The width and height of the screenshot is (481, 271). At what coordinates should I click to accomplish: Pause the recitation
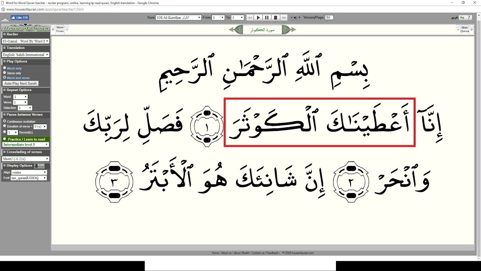[267, 17]
